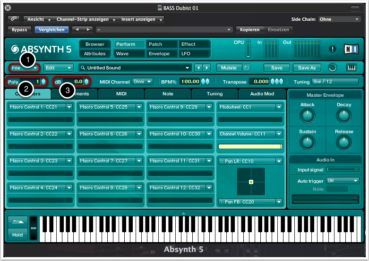369x261 pixels.
Task: Open the MIDI Channel Omni dropdown
Action: click(x=142, y=82)
